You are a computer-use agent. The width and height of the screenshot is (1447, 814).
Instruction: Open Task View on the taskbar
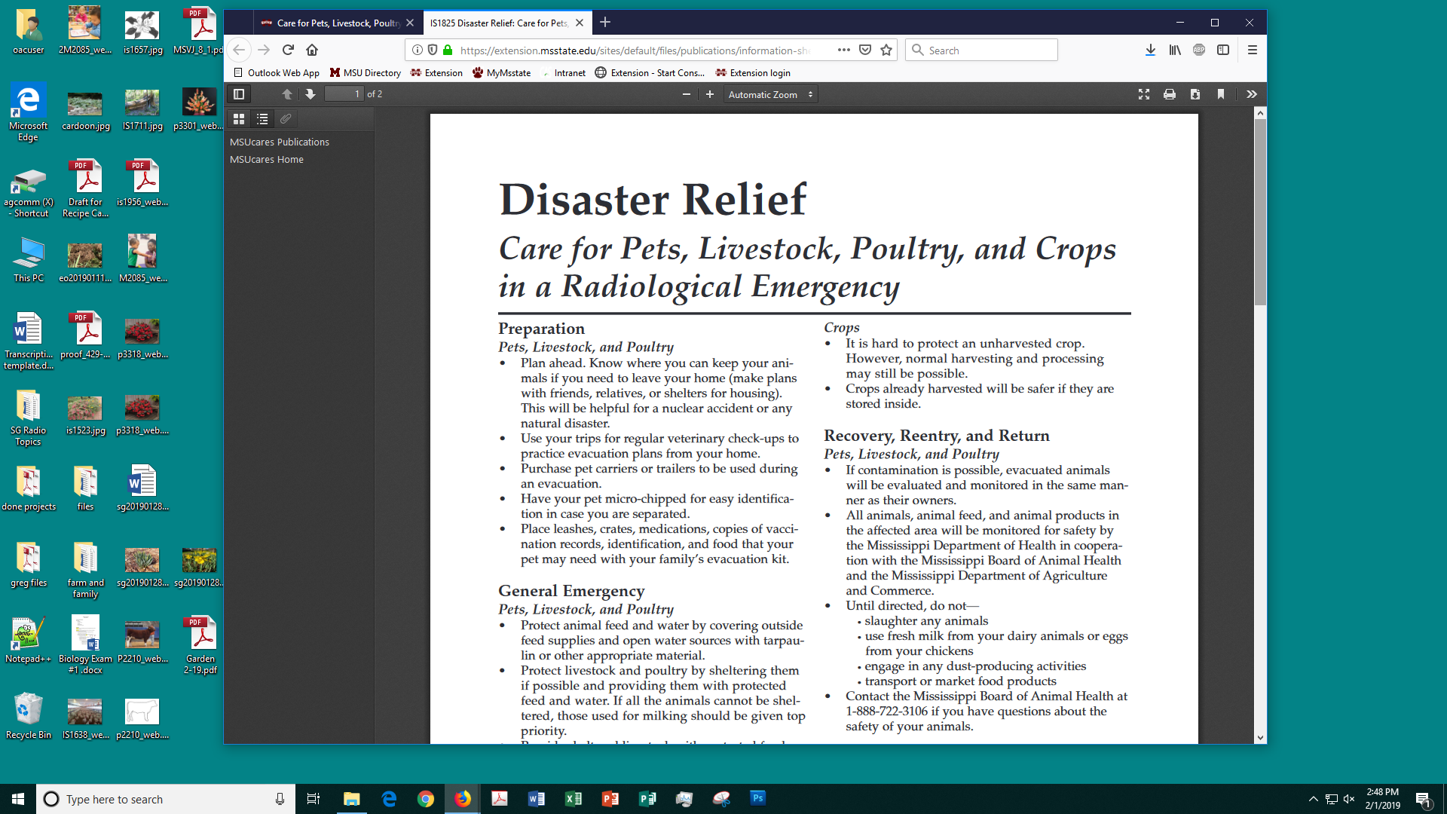click(314, 799)
